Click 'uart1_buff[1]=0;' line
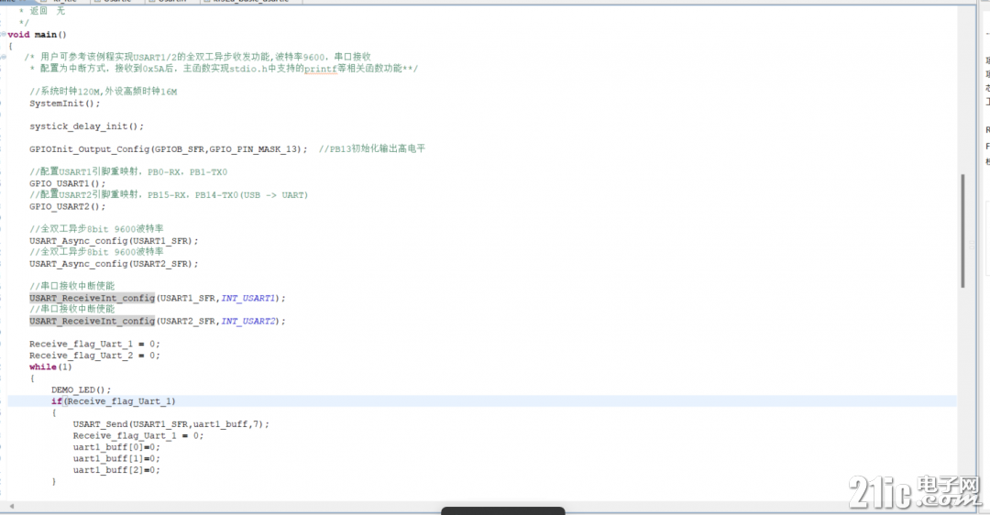 (116, 459)
